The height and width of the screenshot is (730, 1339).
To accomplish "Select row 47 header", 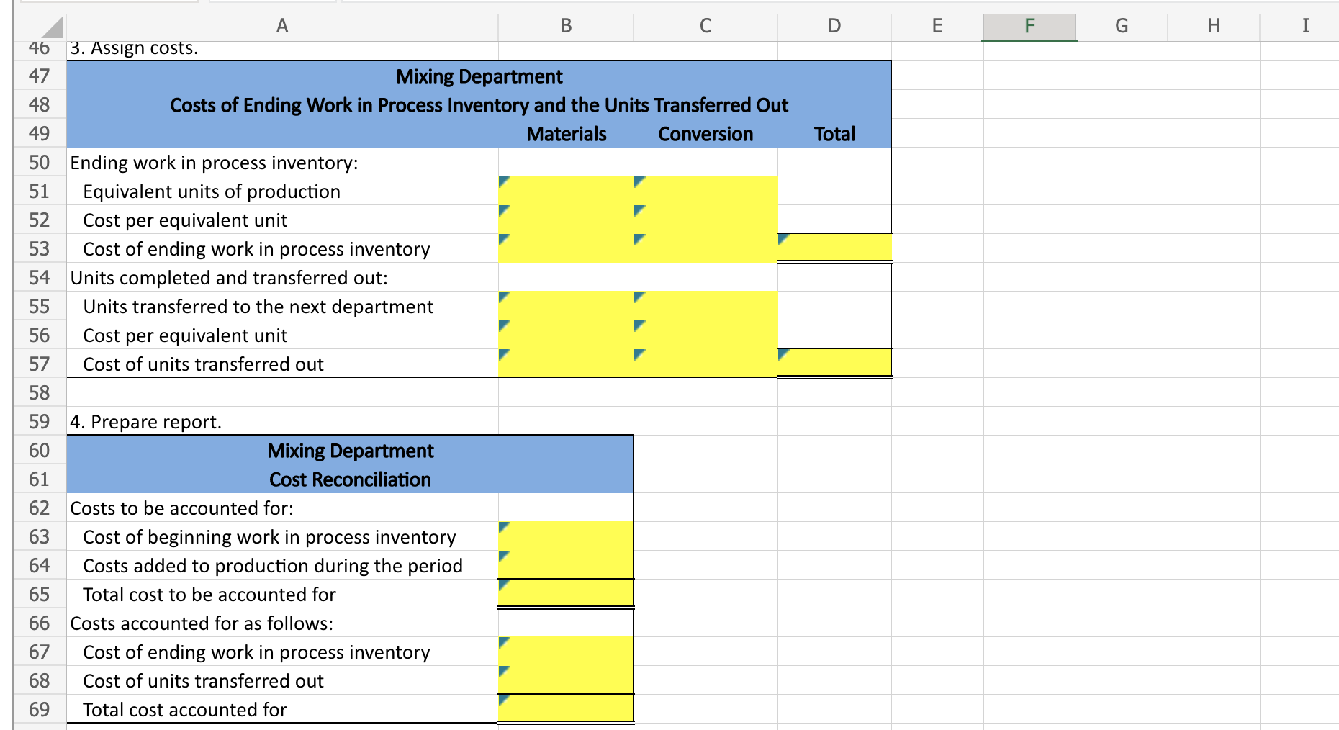I will [40, 76].
